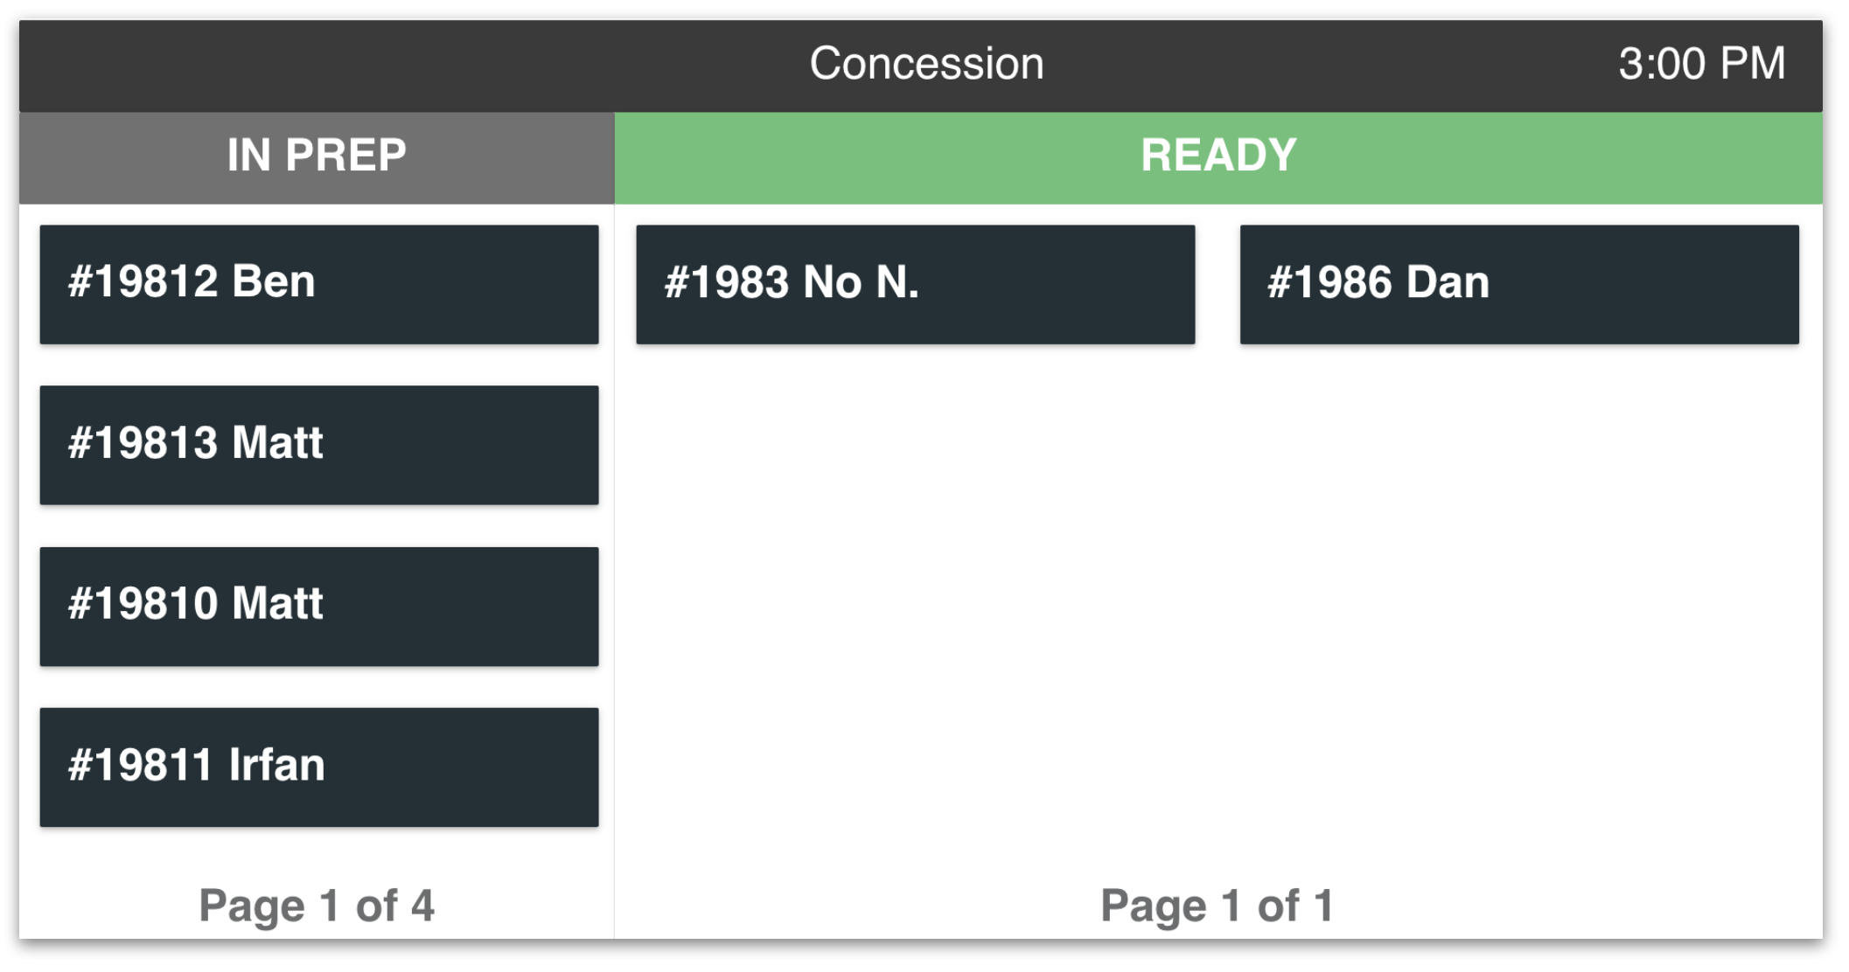This screenshot has width=1849, height=972.
Task: Mark order #19810 Matt as ready
Action: tap(318, 606)
